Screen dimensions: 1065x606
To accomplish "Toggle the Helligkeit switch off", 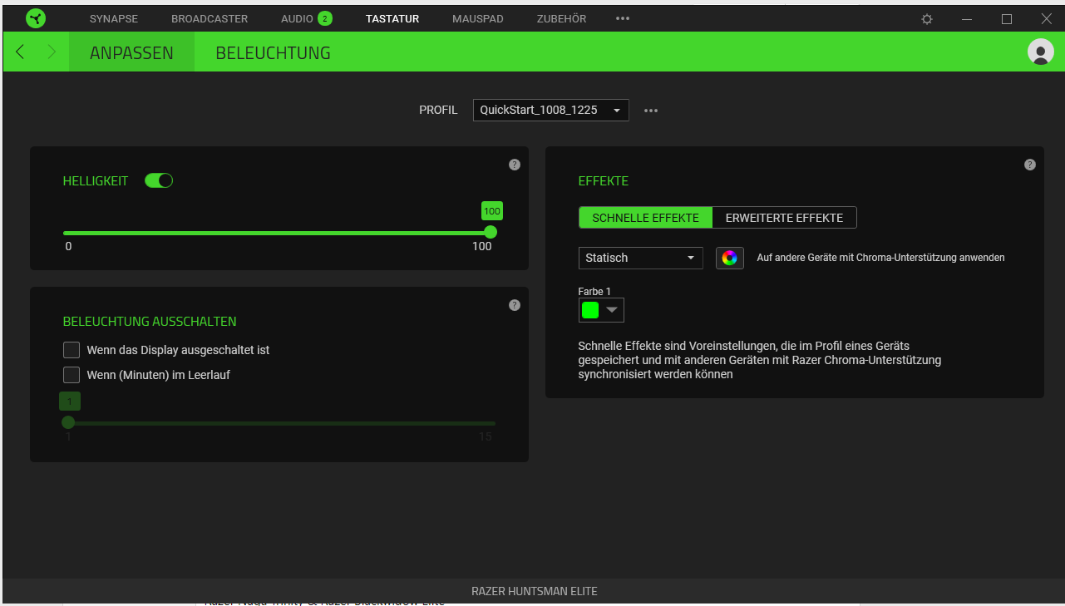I will [159, 180].
